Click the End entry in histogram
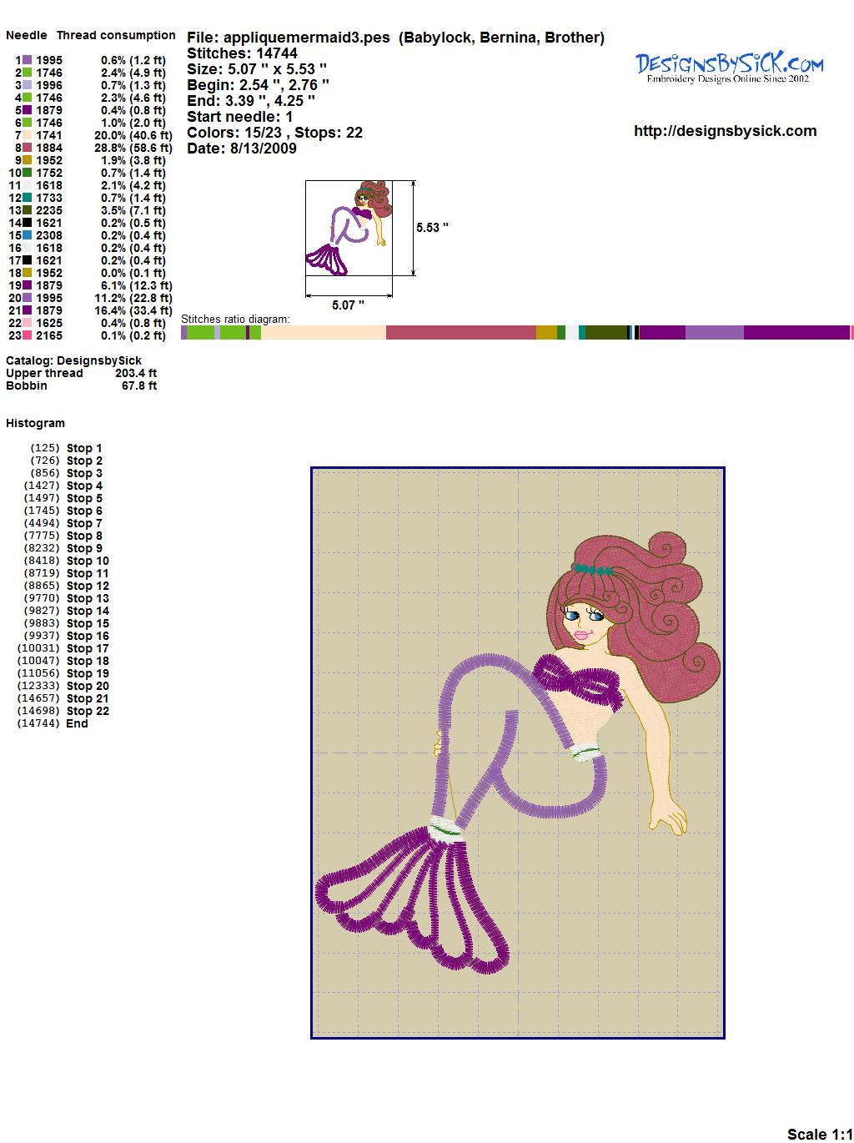This screenshot has height=1143, width=854. click(77, 723)
